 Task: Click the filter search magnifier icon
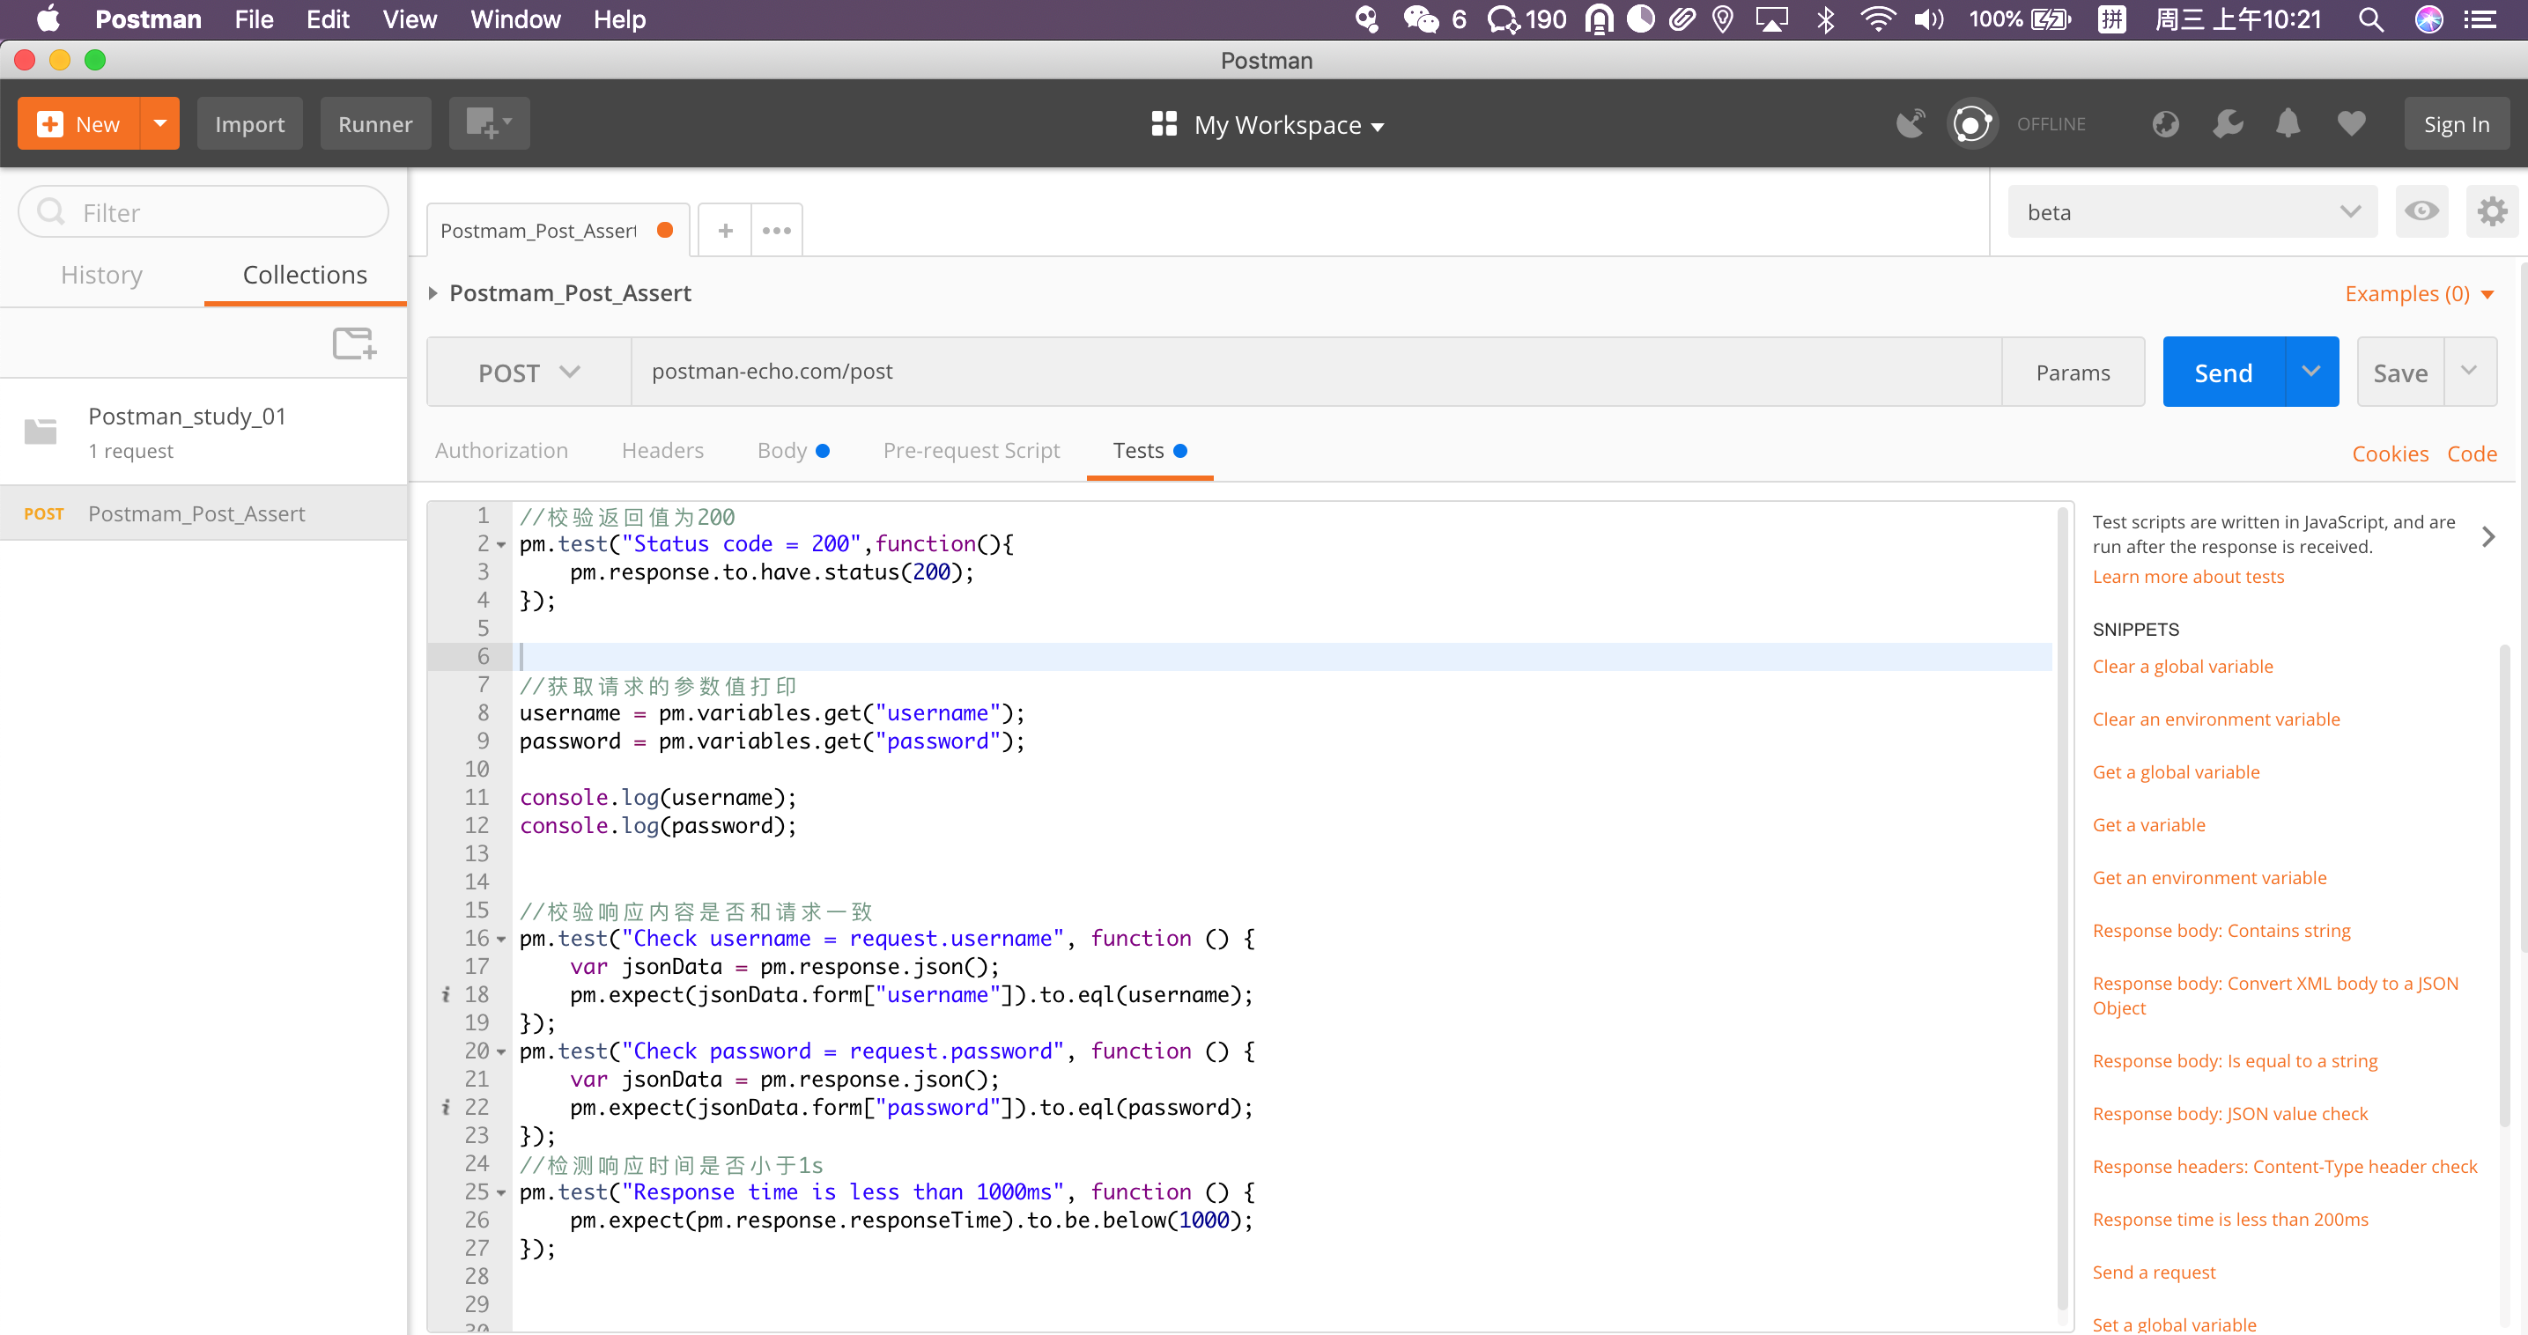coord(51,212)
